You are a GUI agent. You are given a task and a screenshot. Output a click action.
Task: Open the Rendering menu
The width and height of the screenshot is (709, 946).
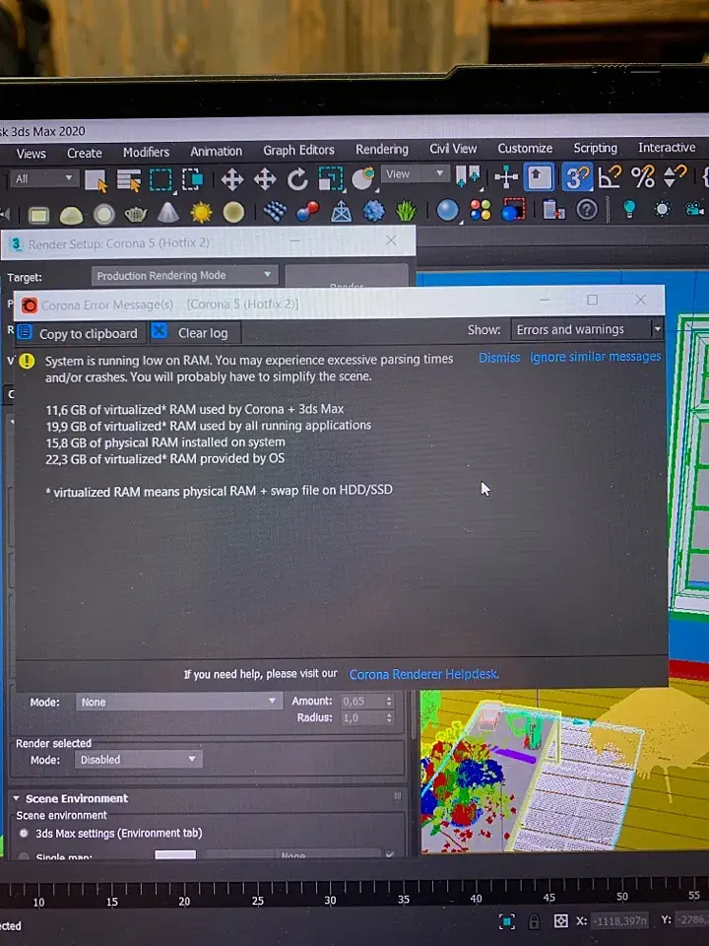pos(382,149)
